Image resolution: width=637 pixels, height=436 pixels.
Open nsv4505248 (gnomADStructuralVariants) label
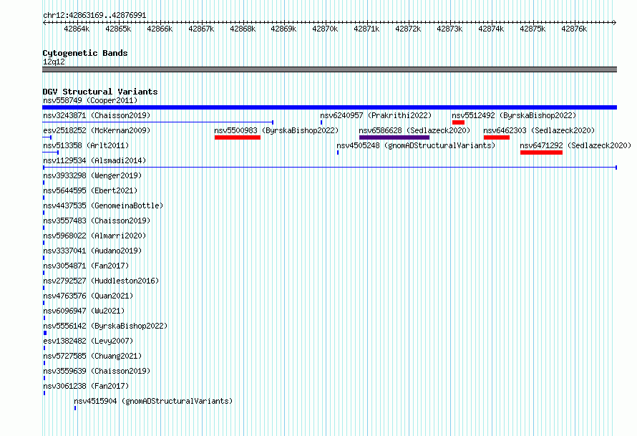pyautogui.click(x=416, y=145)
